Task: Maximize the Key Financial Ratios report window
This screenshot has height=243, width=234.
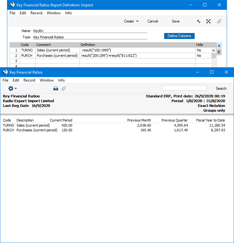Action: 212,72
